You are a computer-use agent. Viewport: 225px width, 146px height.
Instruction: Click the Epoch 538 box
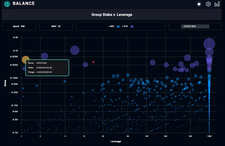click(19, 26)
